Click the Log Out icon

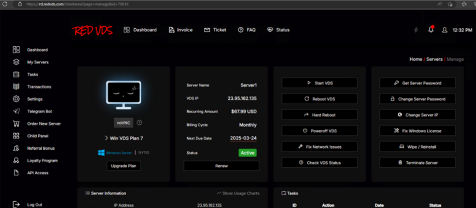pos(16,205)
